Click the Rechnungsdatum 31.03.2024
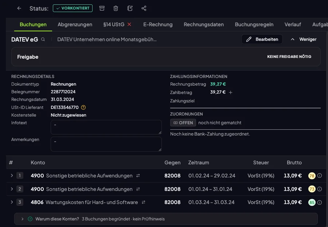The height and width of the screenshot is (227, 328). click(x=62, y=99)
